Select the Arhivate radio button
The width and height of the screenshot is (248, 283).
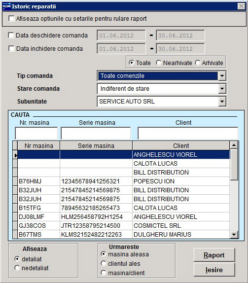click(x=198, y=63)
